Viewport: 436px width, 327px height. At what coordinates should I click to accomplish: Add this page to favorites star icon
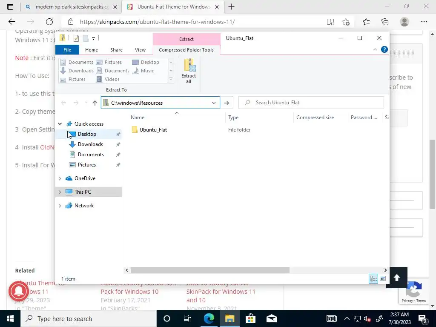346,22
